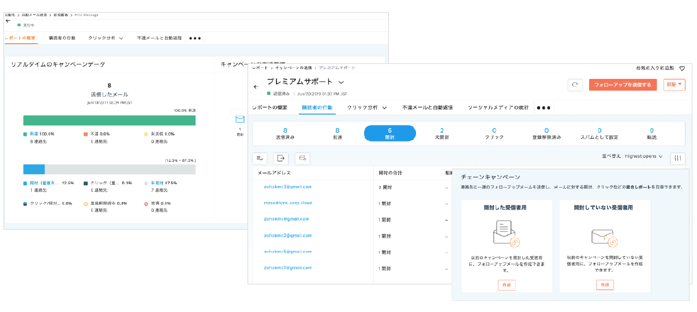Open email zohokmc3@gmail.com

(287, 187)
